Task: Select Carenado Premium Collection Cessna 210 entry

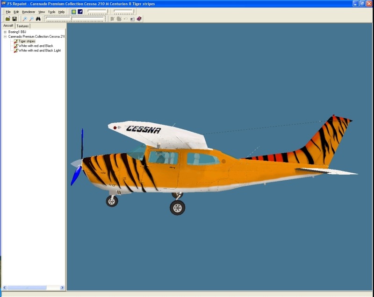Action: 36,37
